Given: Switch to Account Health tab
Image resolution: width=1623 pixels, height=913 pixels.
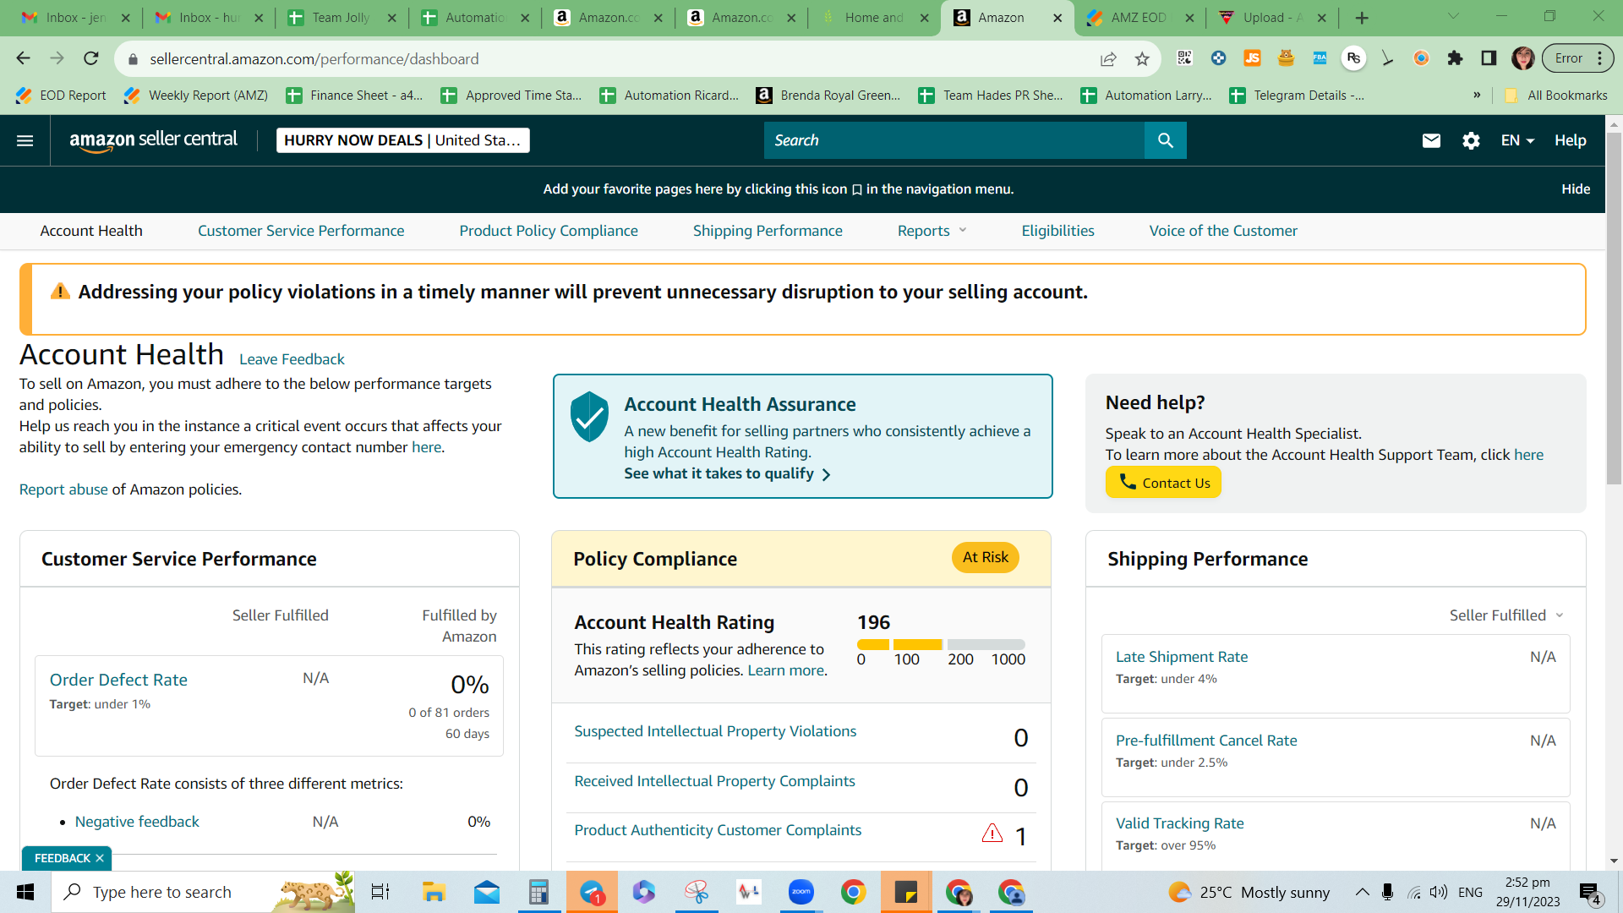Looking at the screenshot, I should [x=91, y=231].
